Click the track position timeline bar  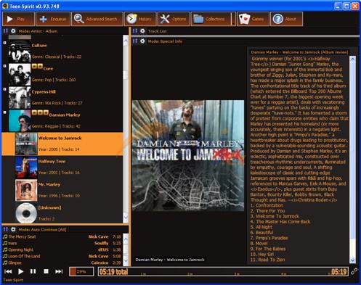[x=223, y=272]
